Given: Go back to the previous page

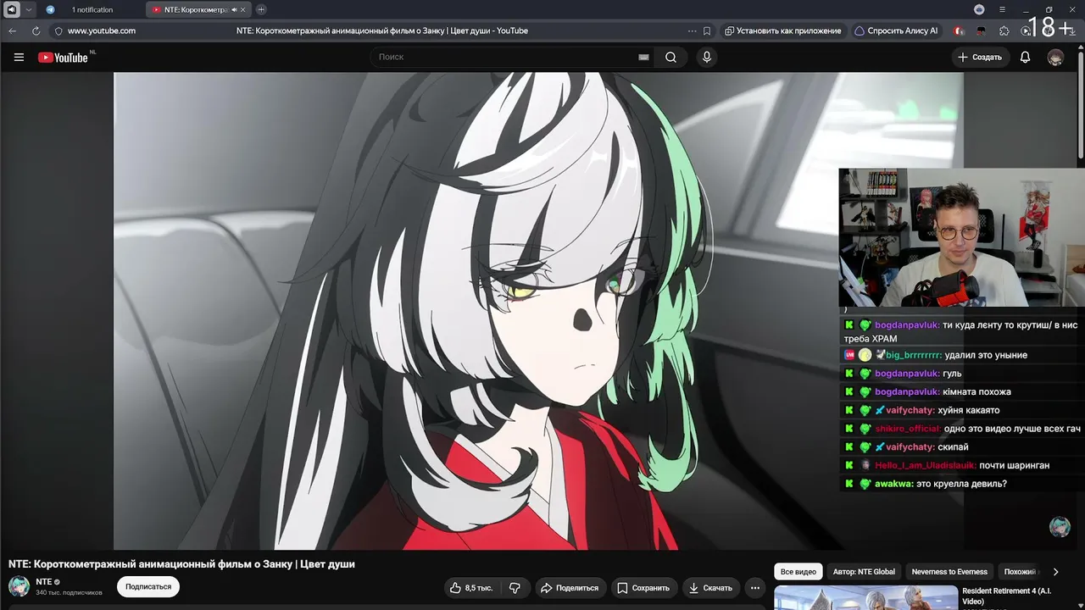Looking at the screenshot, I should coord(13,30).
